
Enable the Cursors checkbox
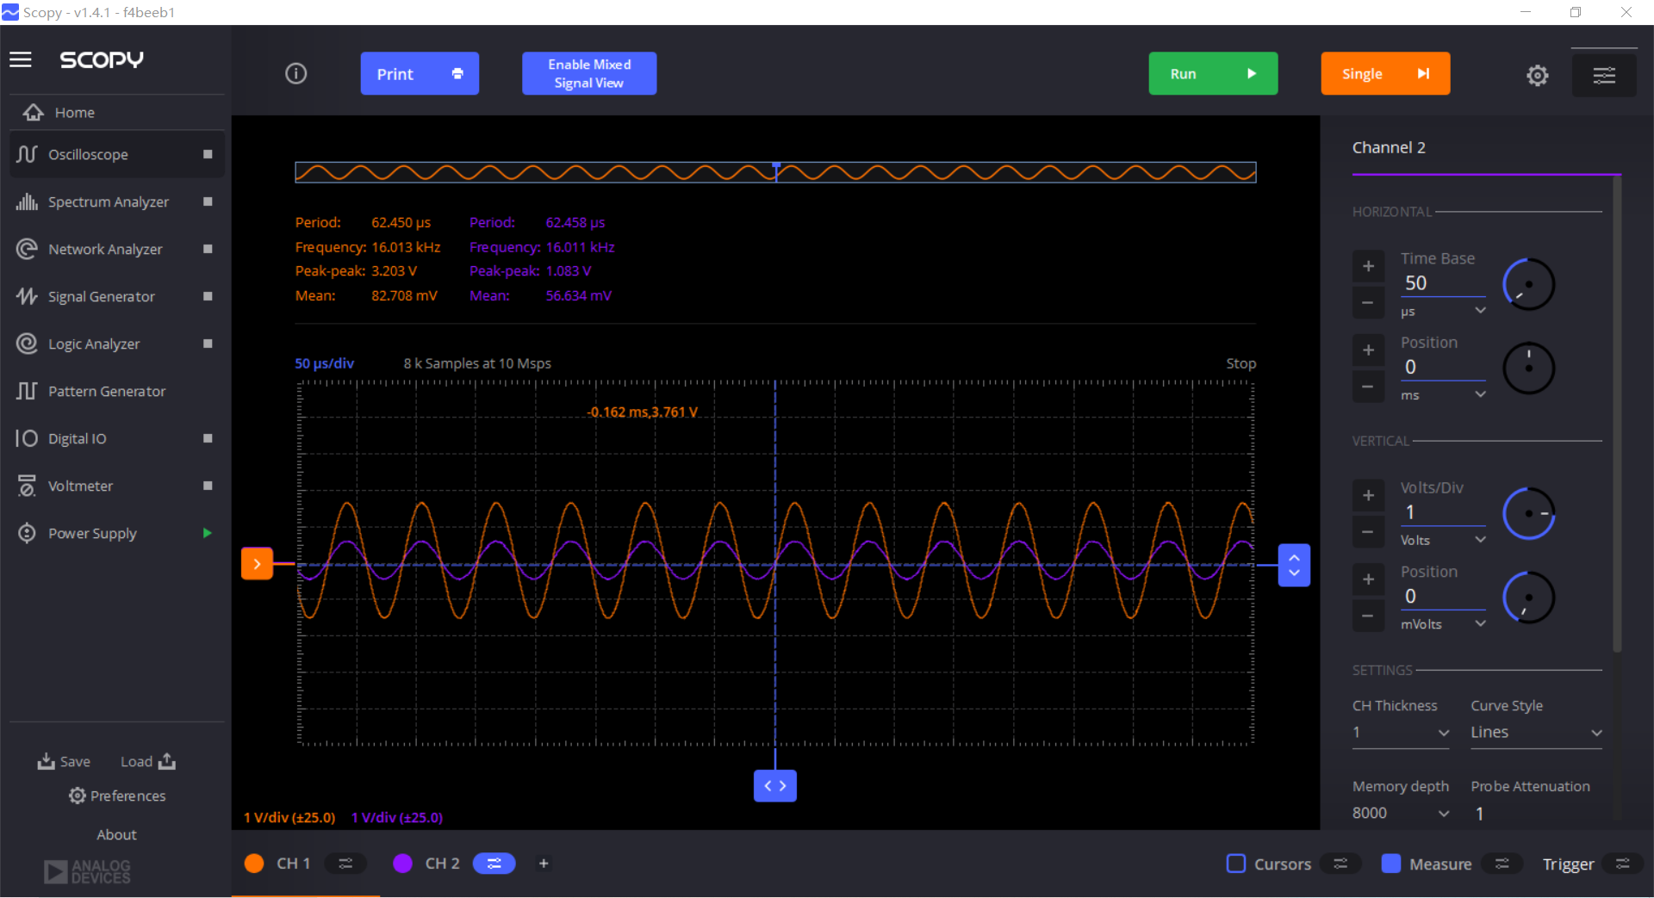point(1236,864)
